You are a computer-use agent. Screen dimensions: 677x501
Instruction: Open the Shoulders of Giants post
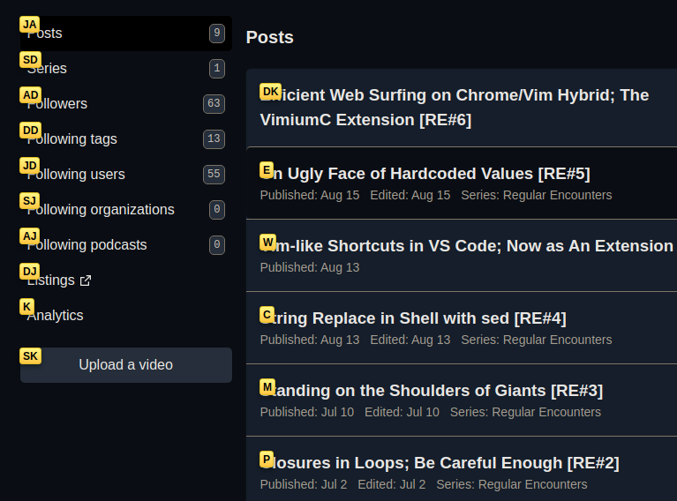(x=432, y=391)
